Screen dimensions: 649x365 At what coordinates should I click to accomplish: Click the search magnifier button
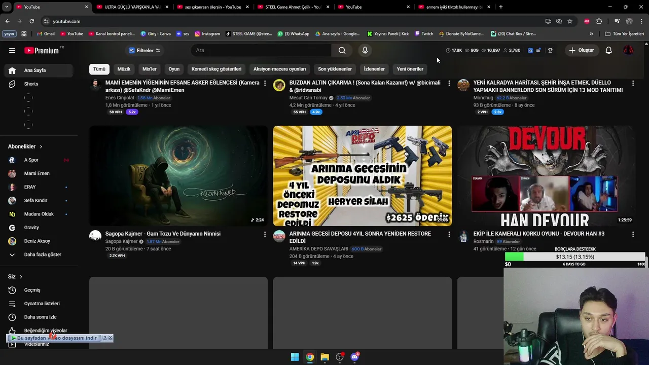point(342,50)
